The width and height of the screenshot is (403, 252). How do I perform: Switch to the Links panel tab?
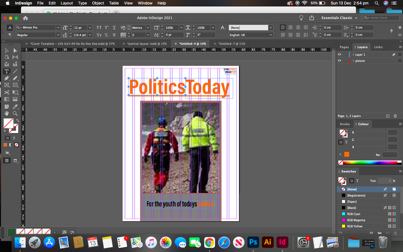coord(378,47)
